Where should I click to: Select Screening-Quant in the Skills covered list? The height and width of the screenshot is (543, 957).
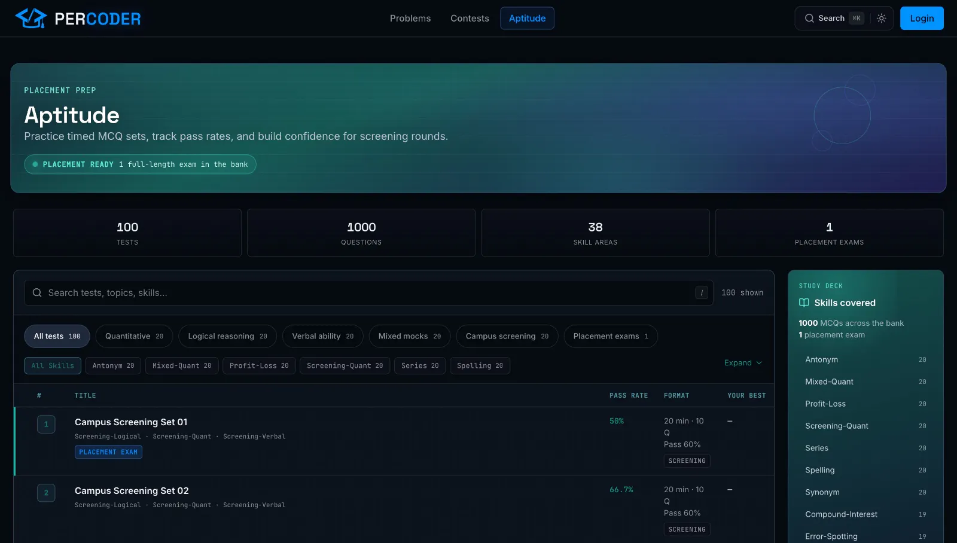click(x=865, y=426)
